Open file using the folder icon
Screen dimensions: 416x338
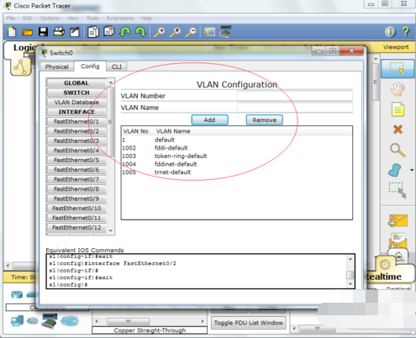pos(28,32)
